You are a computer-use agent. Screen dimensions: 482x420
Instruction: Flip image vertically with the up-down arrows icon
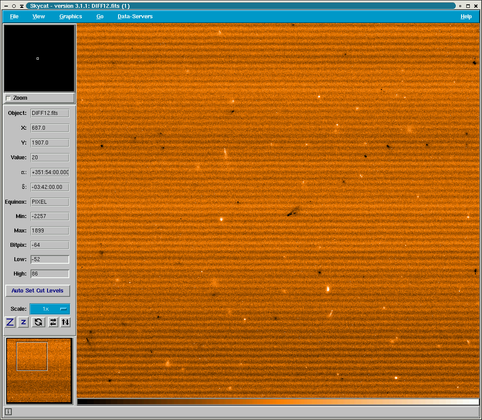(65, 322)
